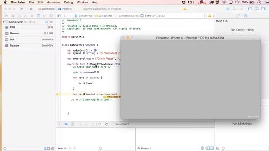Show the Report navigator
The width and height of the screenshot is (269, 151).
[x=51, y=16]
